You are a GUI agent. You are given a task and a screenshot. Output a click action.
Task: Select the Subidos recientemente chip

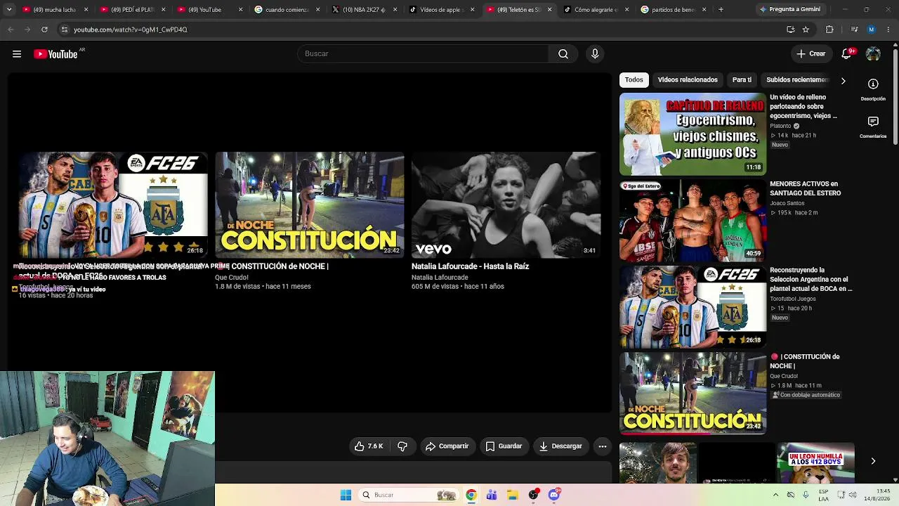[x=797, y=80]
